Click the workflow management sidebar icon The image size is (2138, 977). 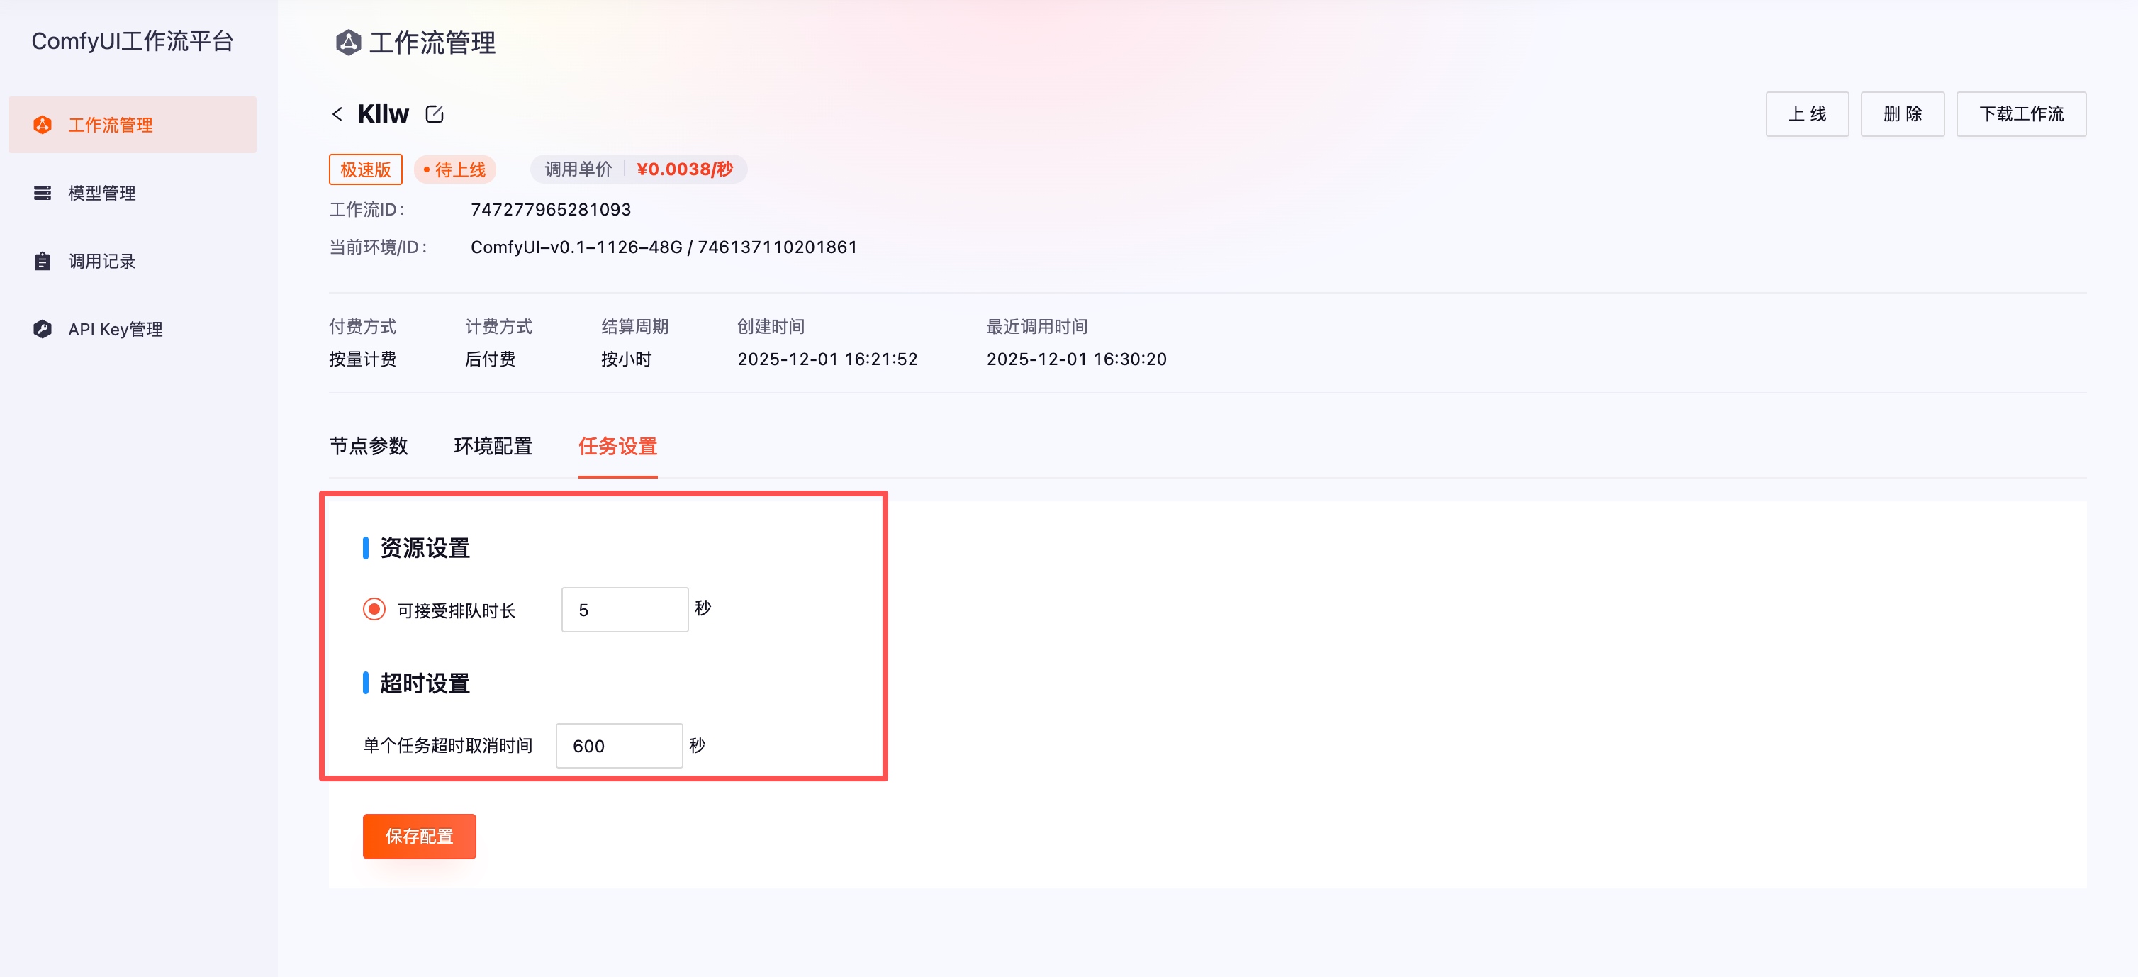[x=43, y=125]
